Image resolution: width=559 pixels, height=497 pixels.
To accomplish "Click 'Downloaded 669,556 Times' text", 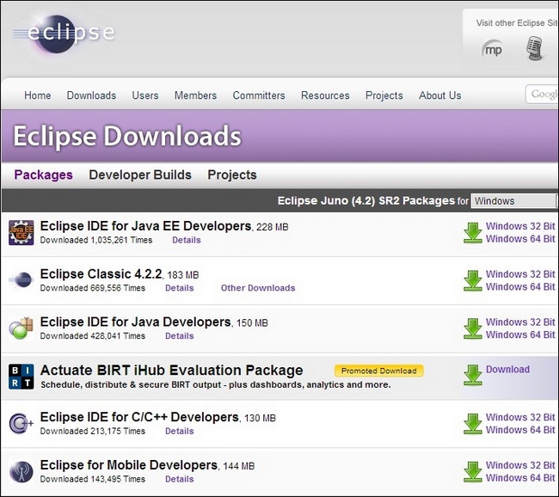I will pyautogui.click(x=93, y=288).
